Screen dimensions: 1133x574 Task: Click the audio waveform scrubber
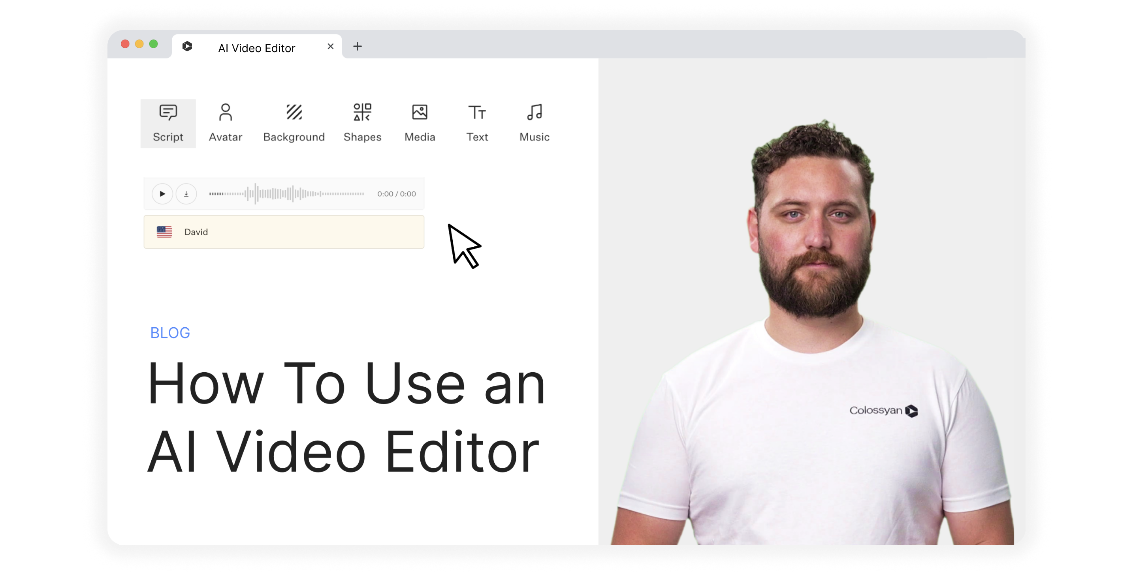coord(286,194)
